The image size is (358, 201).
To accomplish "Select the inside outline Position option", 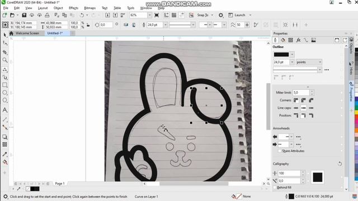I will pos(311,116).
